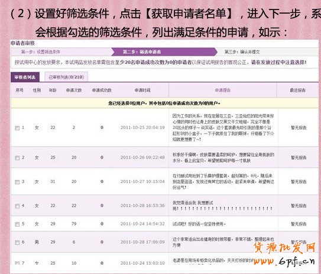The height and width of the screenshot is (274, 321).
Task: Sort by the 申请时间 column header
Action: tap(142, 90)
